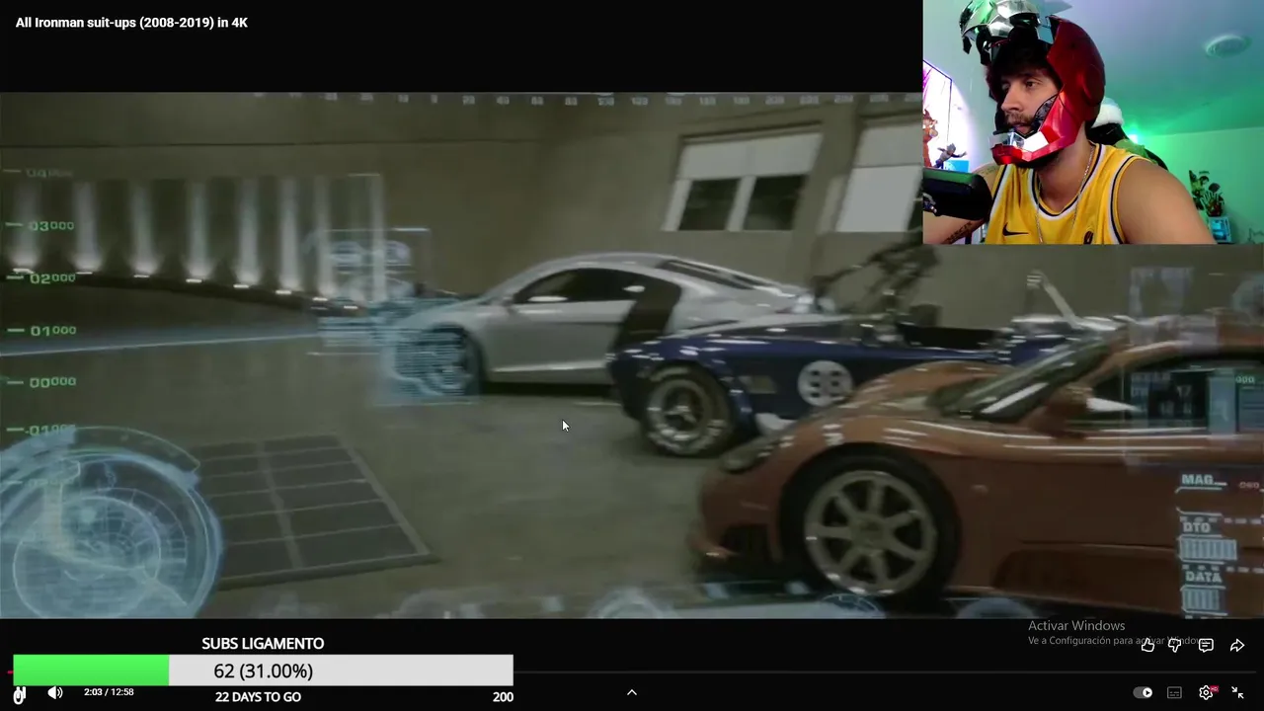Click the webcam overlay of the streamer
1264x711 pixels.
1093,121
